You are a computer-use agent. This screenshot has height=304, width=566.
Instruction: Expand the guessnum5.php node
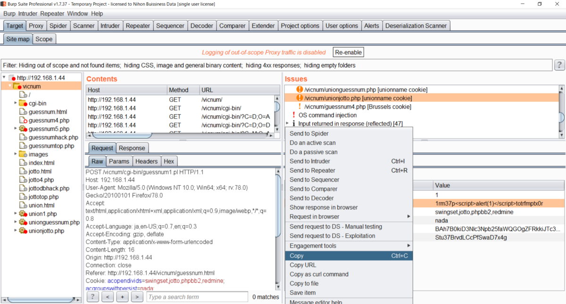tap(16, 129)
